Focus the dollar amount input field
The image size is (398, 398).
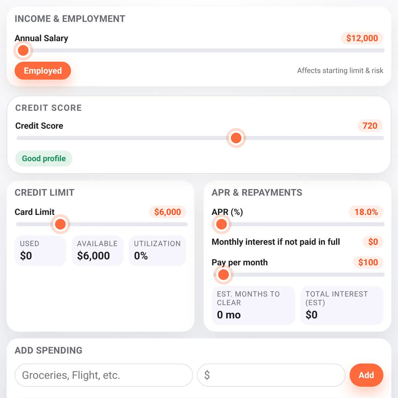[271, 375]
